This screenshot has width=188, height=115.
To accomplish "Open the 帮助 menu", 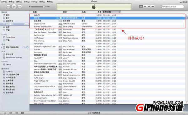I will tap(50, 2).
